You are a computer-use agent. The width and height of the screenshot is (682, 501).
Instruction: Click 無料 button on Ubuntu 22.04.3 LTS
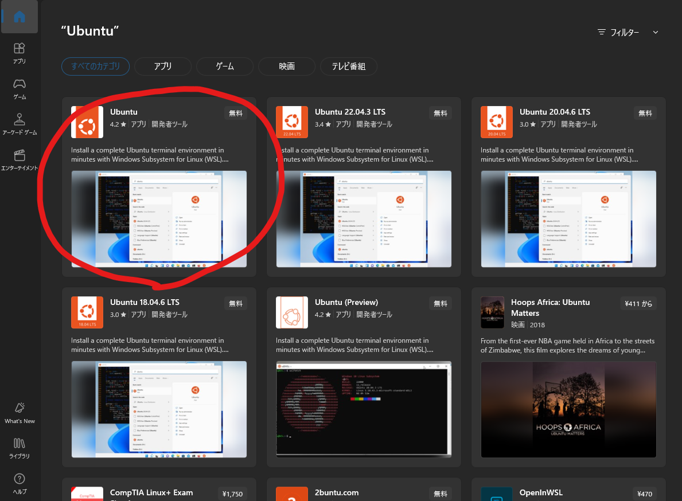[x=441, y=113]
